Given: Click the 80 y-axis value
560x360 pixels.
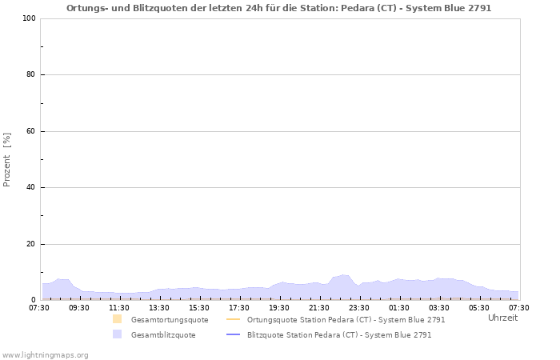Looking at the screenshot, I should pyautogui.click(x=30, y=74).
